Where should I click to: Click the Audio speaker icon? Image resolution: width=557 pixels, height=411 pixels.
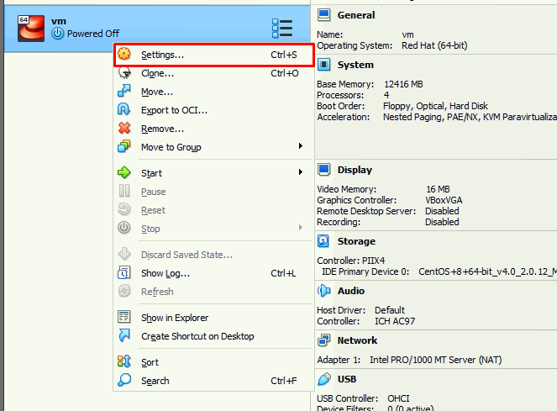pyautogui.click(x=324, y=291)
